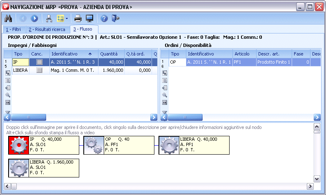Click filter funnel icon in Impegni side strip
The image size is (326, 195).
click(8, 112)
